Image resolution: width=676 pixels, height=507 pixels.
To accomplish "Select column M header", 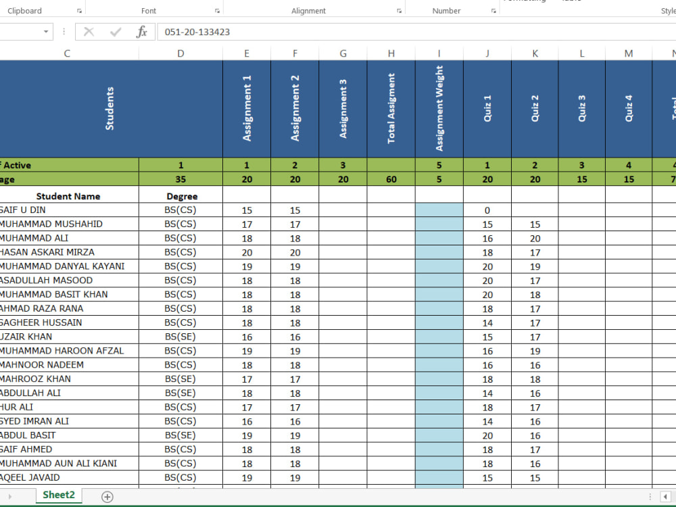I will 629,53.
